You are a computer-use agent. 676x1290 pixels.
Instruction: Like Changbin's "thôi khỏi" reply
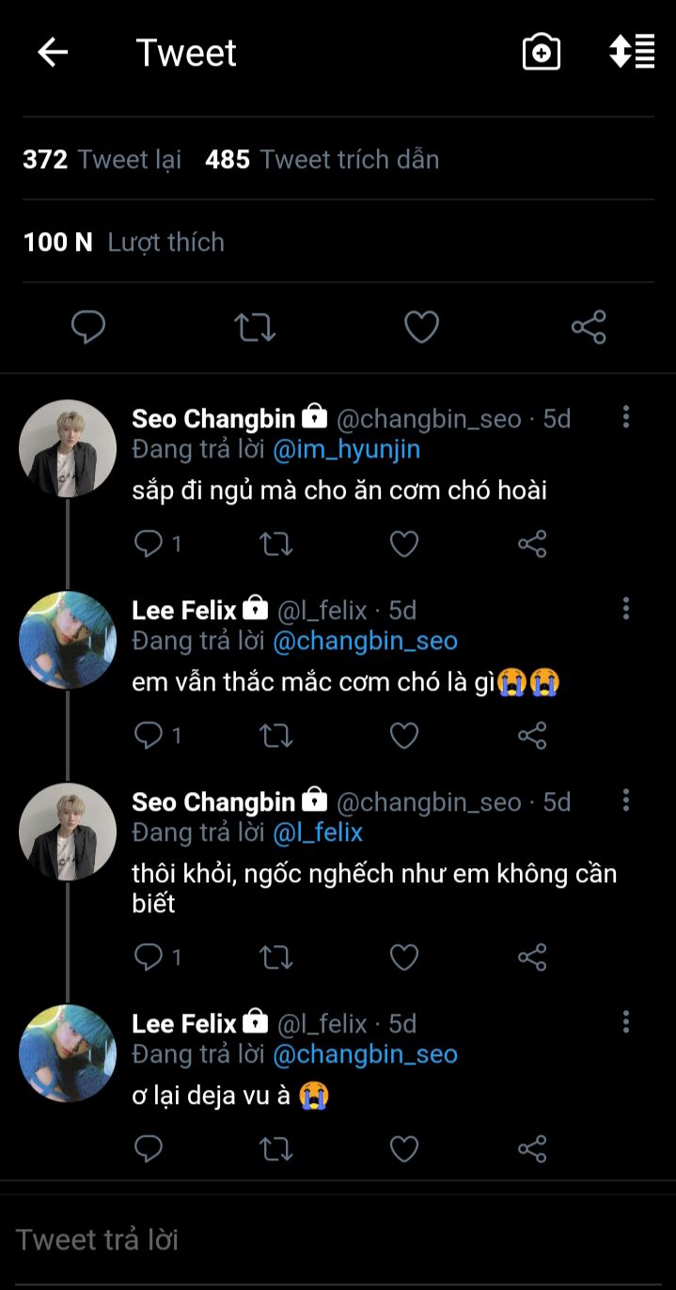click(404, 956)
